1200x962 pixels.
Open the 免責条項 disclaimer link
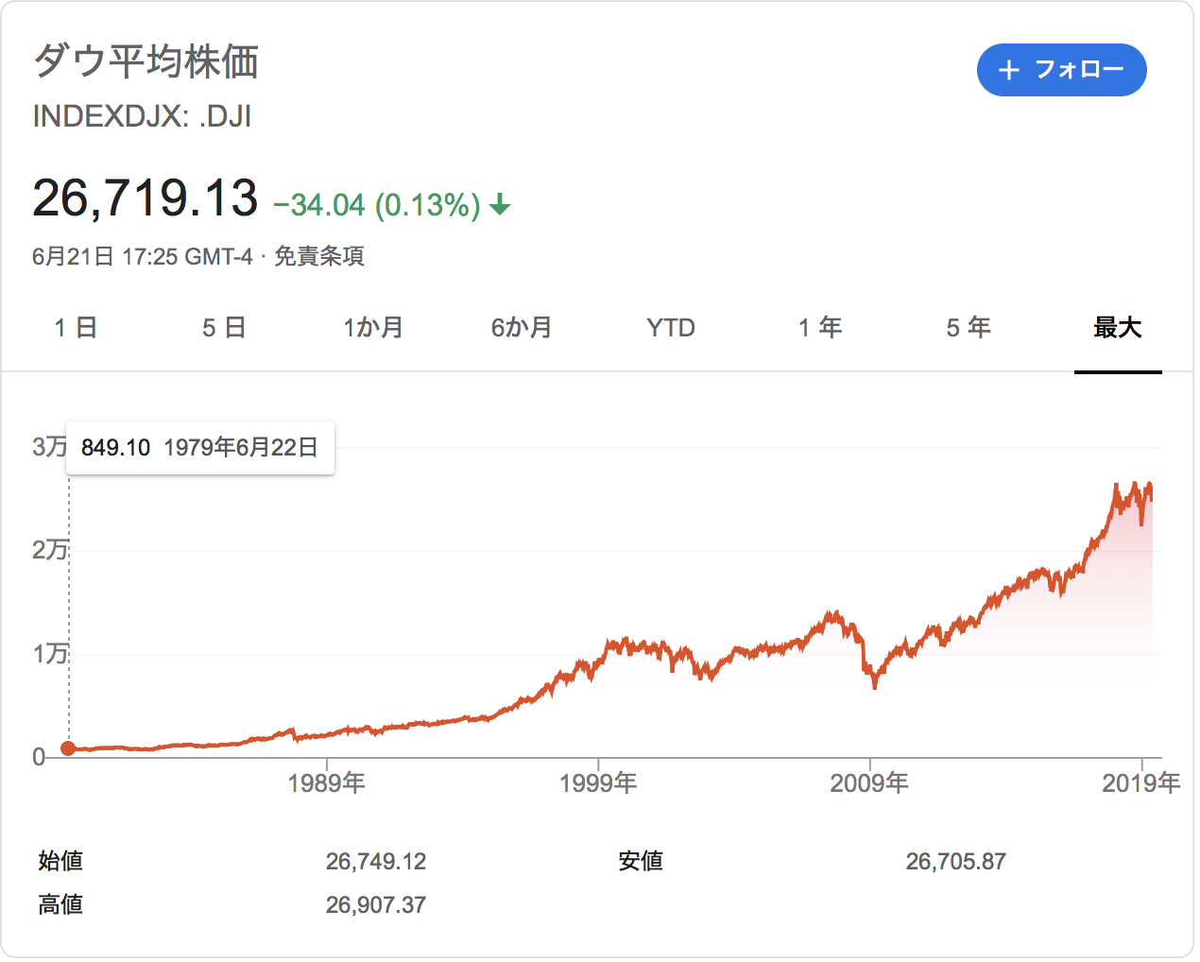click(319, 256)
